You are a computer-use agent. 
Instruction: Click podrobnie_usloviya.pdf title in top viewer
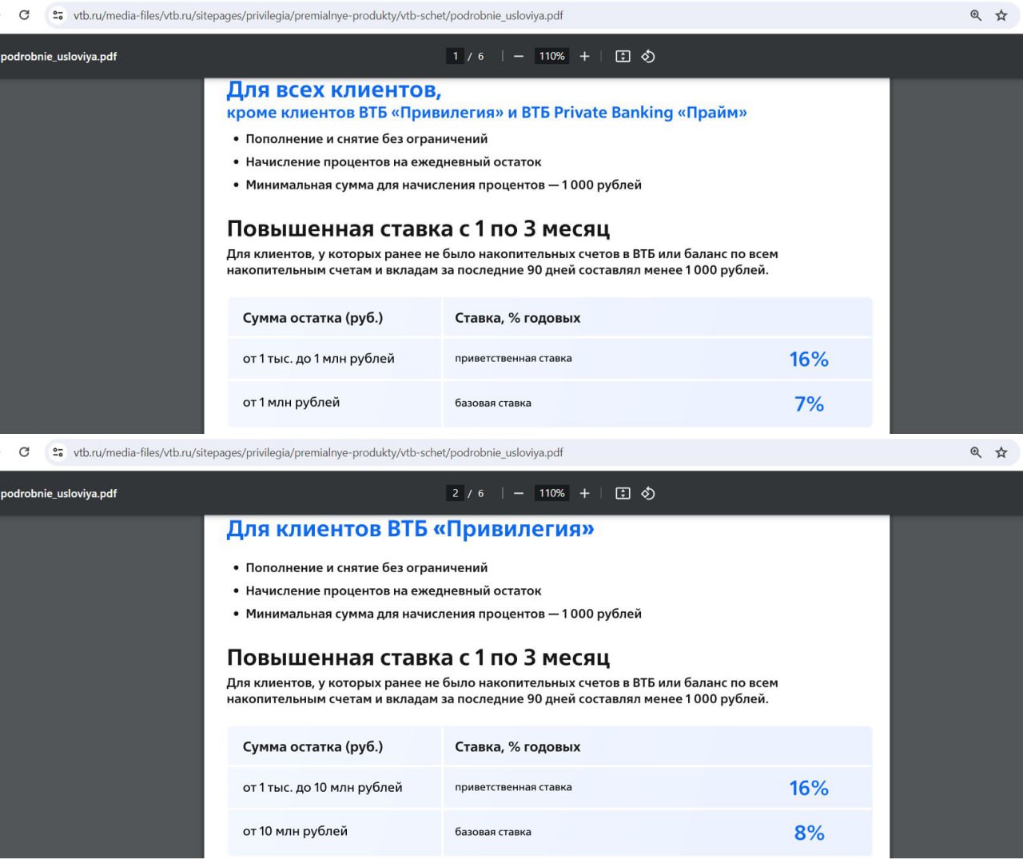pos(59,57)
